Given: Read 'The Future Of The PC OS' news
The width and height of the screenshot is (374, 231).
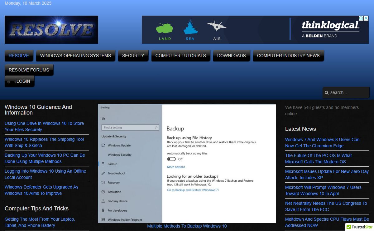Looking at the screenshot, I should [319, 159].
